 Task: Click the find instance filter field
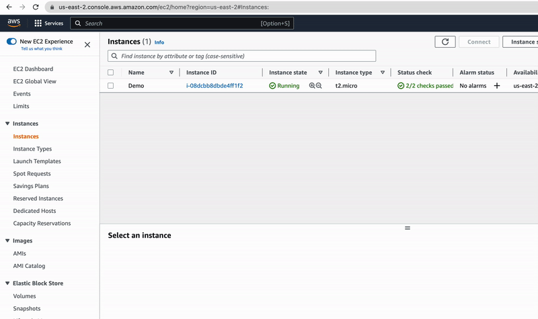(x=242, y=56)
